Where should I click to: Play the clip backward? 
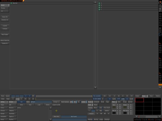tap(114, 96)
